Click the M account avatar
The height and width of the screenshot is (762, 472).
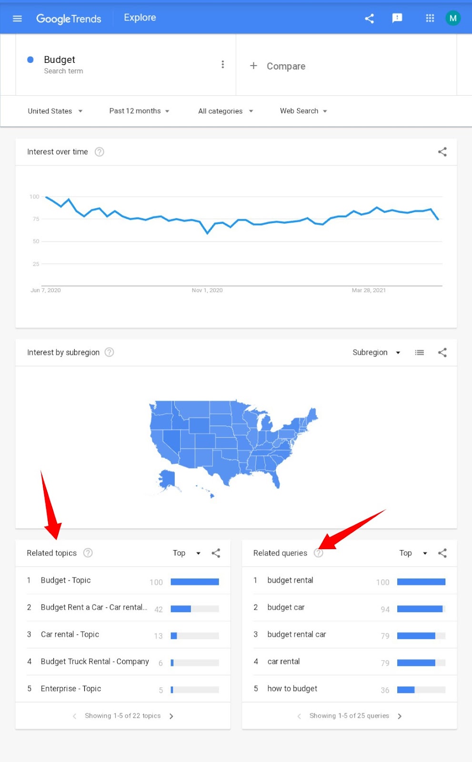(x=452, y=18)
